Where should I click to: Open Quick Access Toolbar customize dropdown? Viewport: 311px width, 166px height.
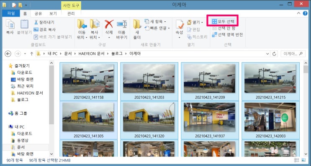26,5
